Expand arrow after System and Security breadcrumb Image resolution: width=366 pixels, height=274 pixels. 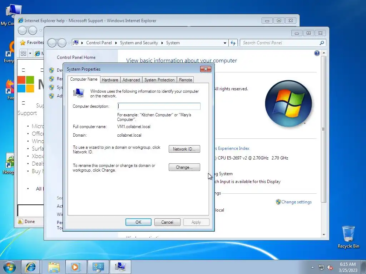[x=162, y=43]
